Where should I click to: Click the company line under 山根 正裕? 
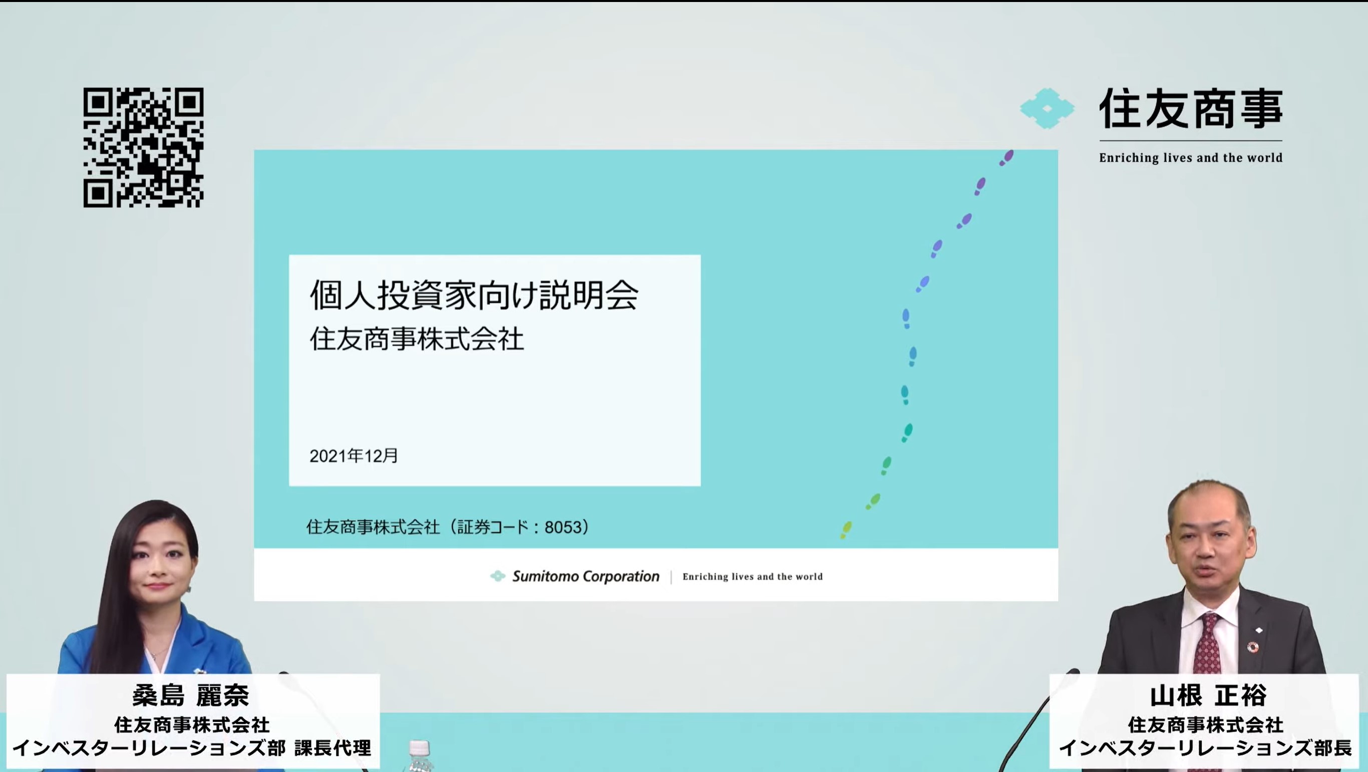click(x=1205, y=724)
